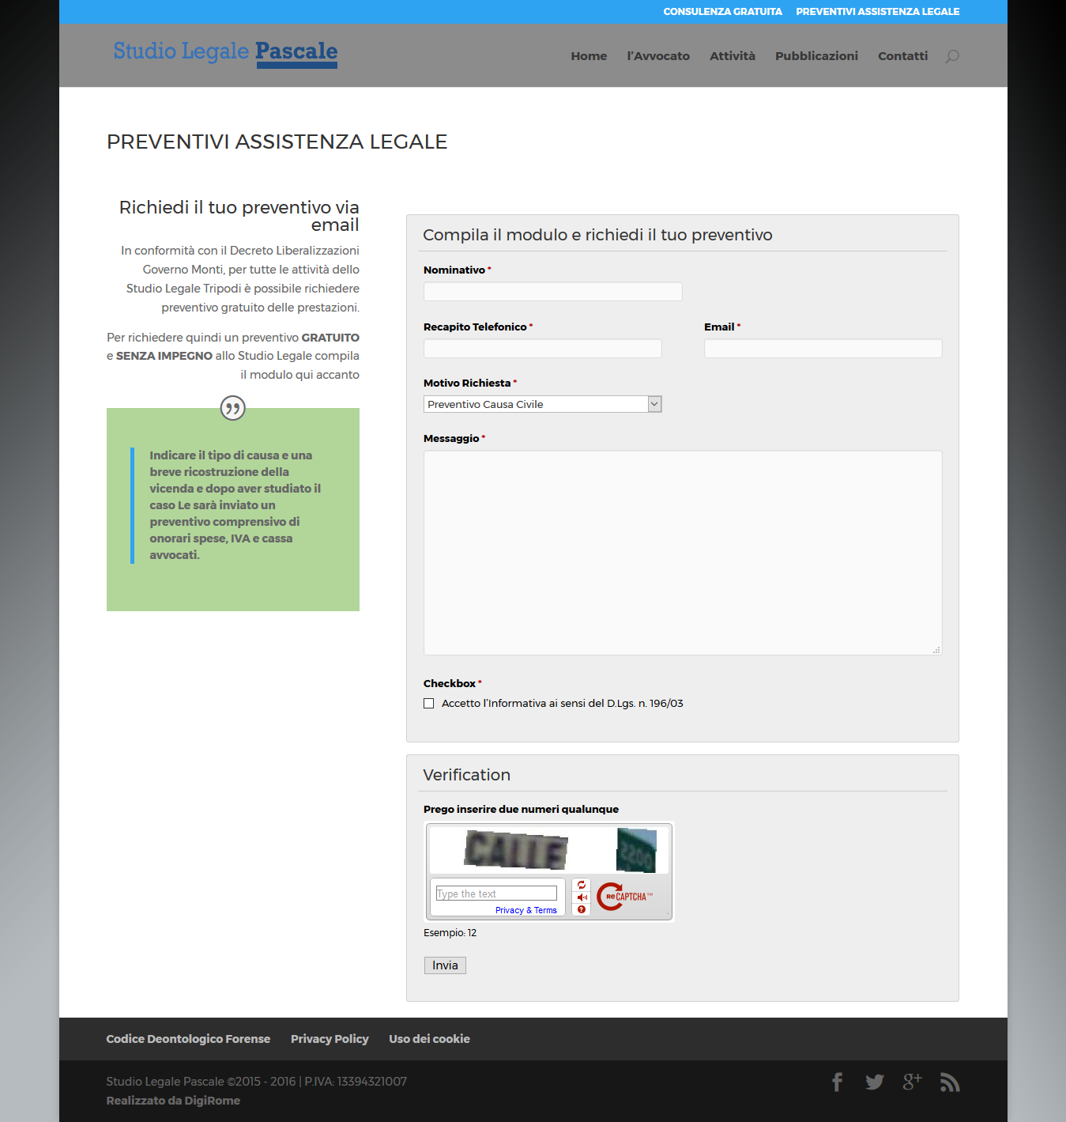Viewport: 1066px width, 1122px height.
Task: Open l'Avvocato menu item
Action: point(658,56)
